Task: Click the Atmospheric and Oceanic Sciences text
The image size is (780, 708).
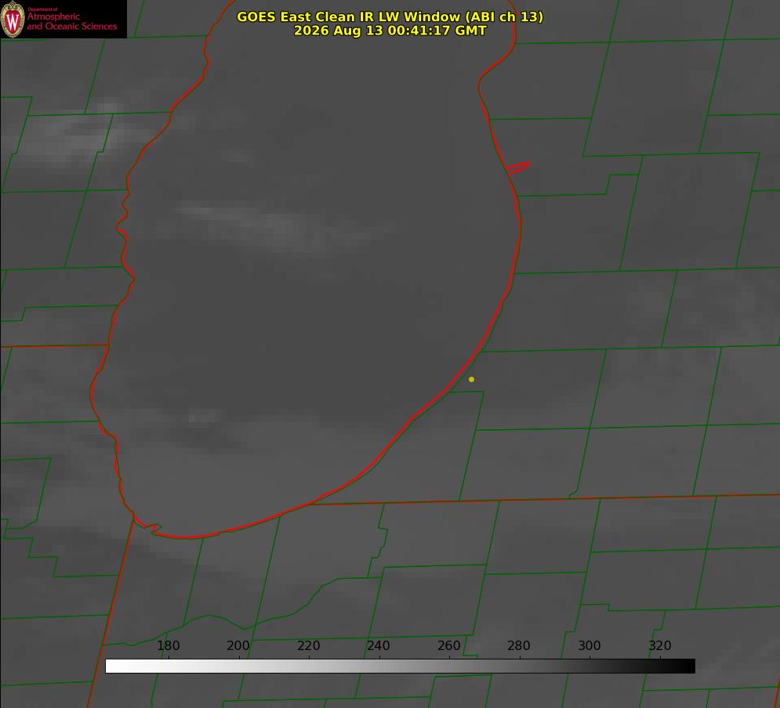Action: [x=71, y=21]
